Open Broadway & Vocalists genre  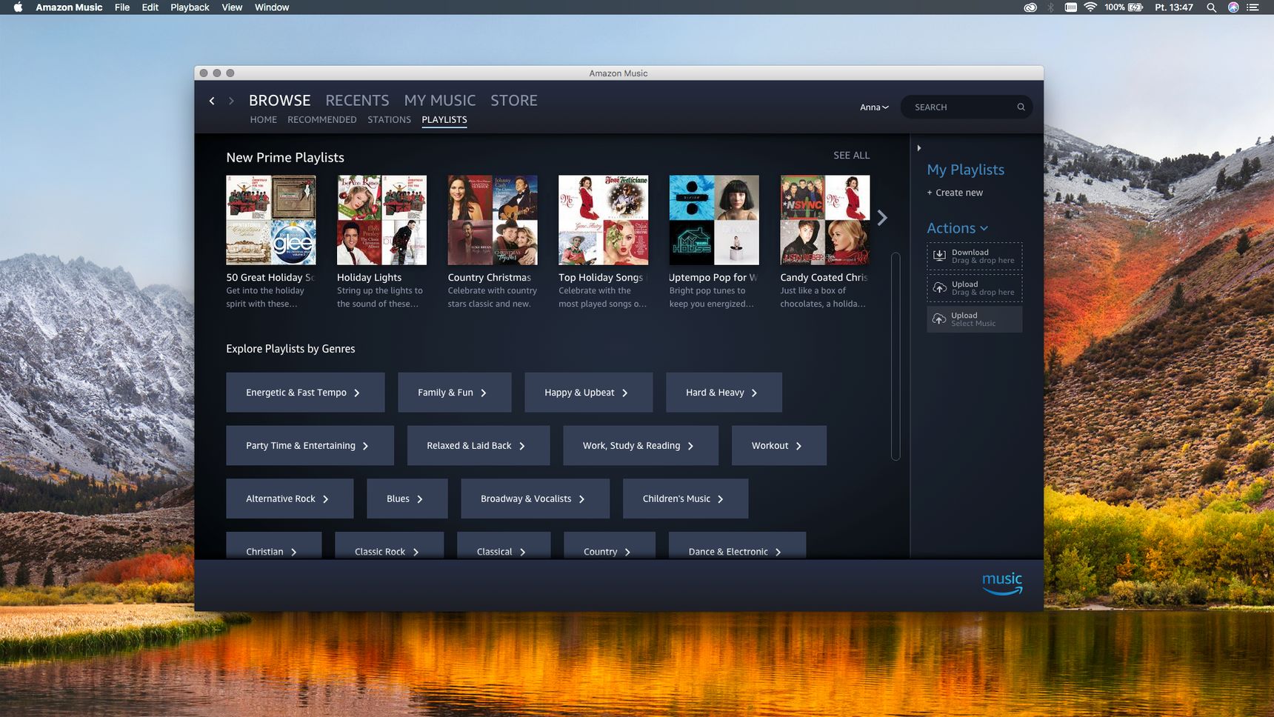tap(535, 498)
